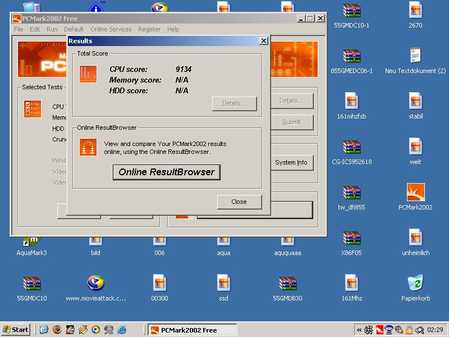Click the Online ResultBrowser button

tap(166, 172)
